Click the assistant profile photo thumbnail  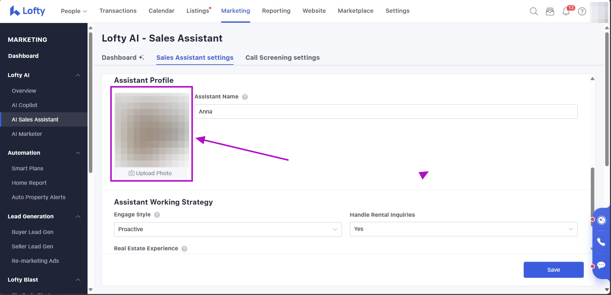pyautogui.click(x=152, y=130)
